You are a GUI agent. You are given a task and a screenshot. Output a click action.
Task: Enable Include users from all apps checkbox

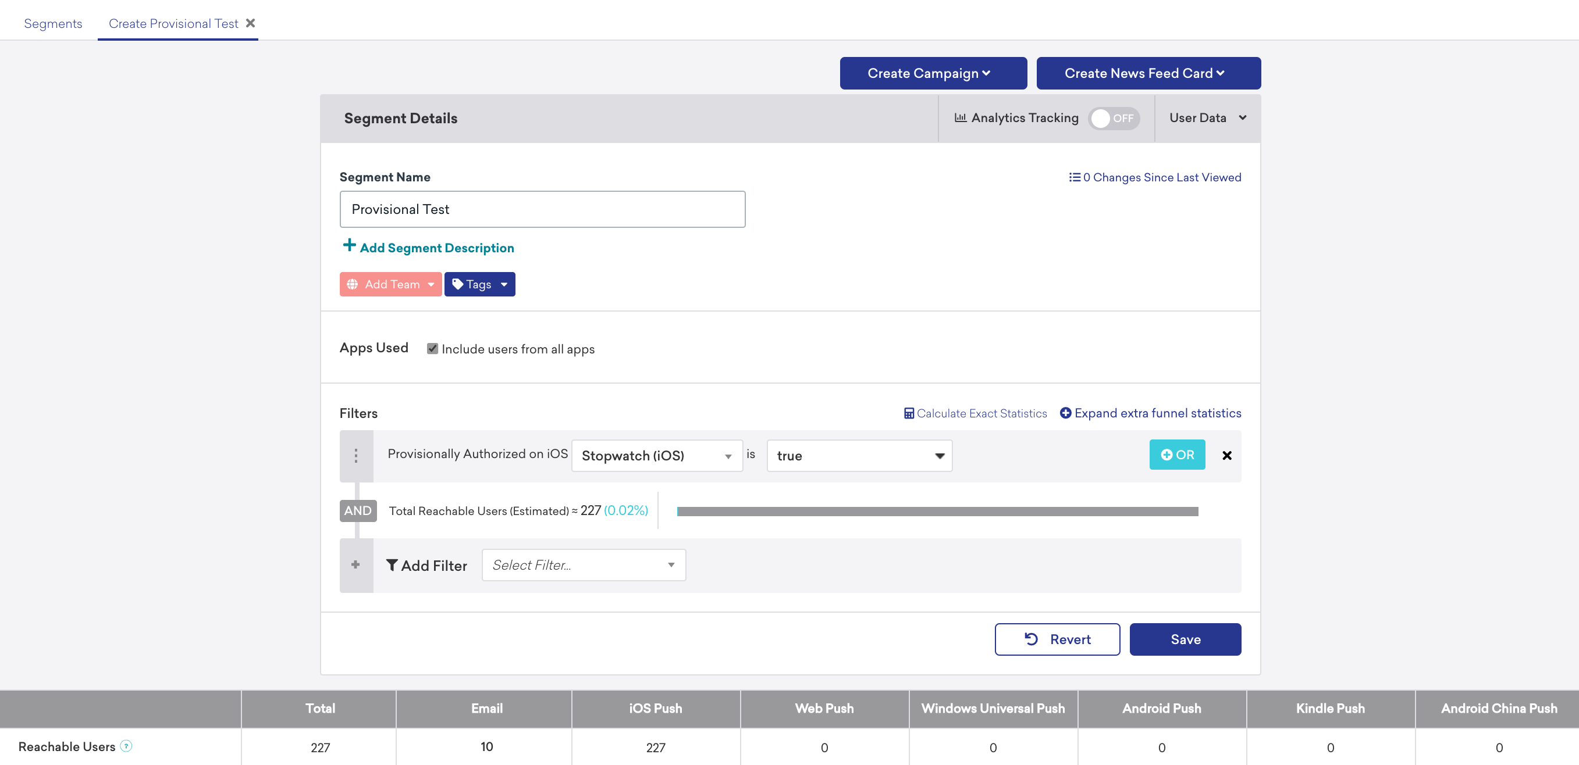432,348
